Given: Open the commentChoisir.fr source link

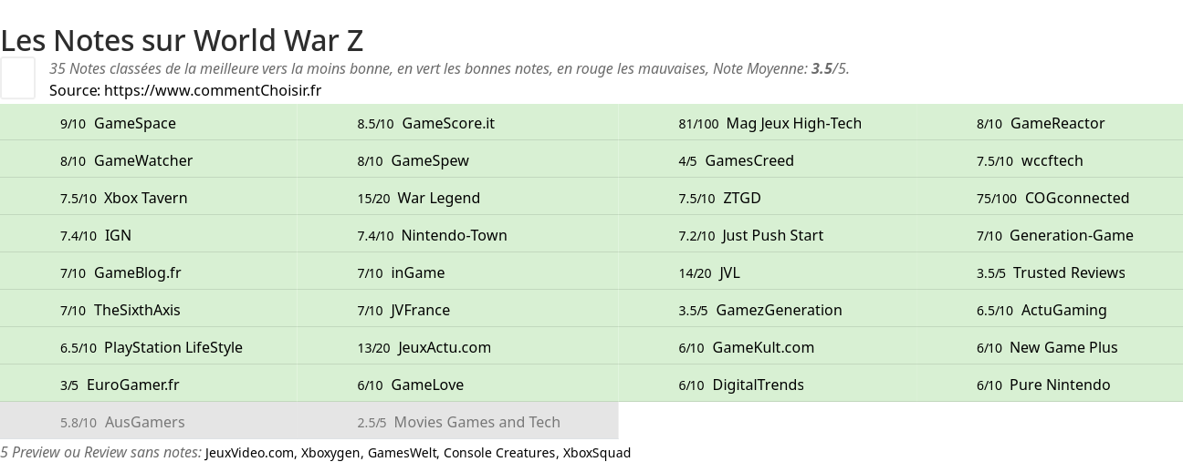Looking at the screenshot, I should pyautogui.click(x=213, y=90).
